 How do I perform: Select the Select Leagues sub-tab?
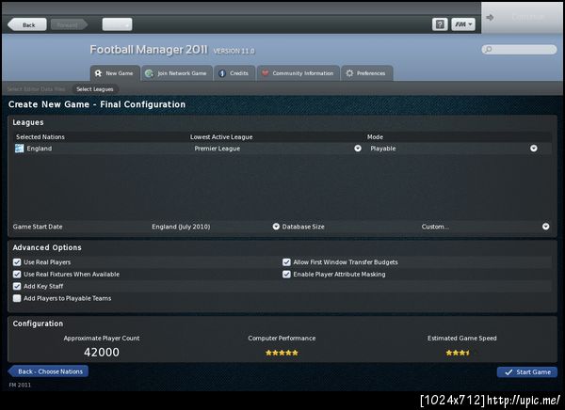(95, 89)
